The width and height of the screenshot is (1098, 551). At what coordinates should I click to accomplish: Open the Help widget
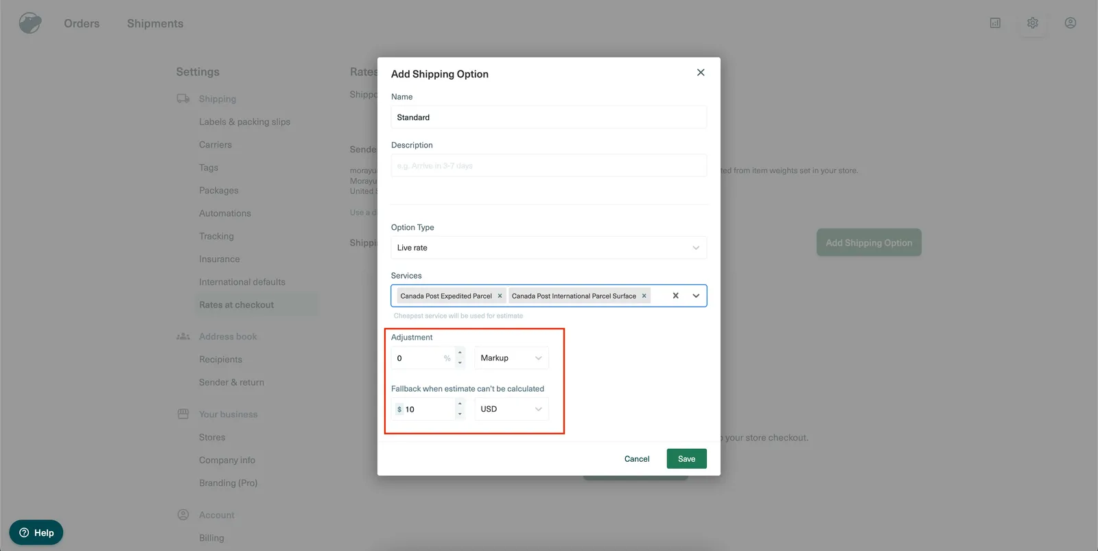point(36,532)
